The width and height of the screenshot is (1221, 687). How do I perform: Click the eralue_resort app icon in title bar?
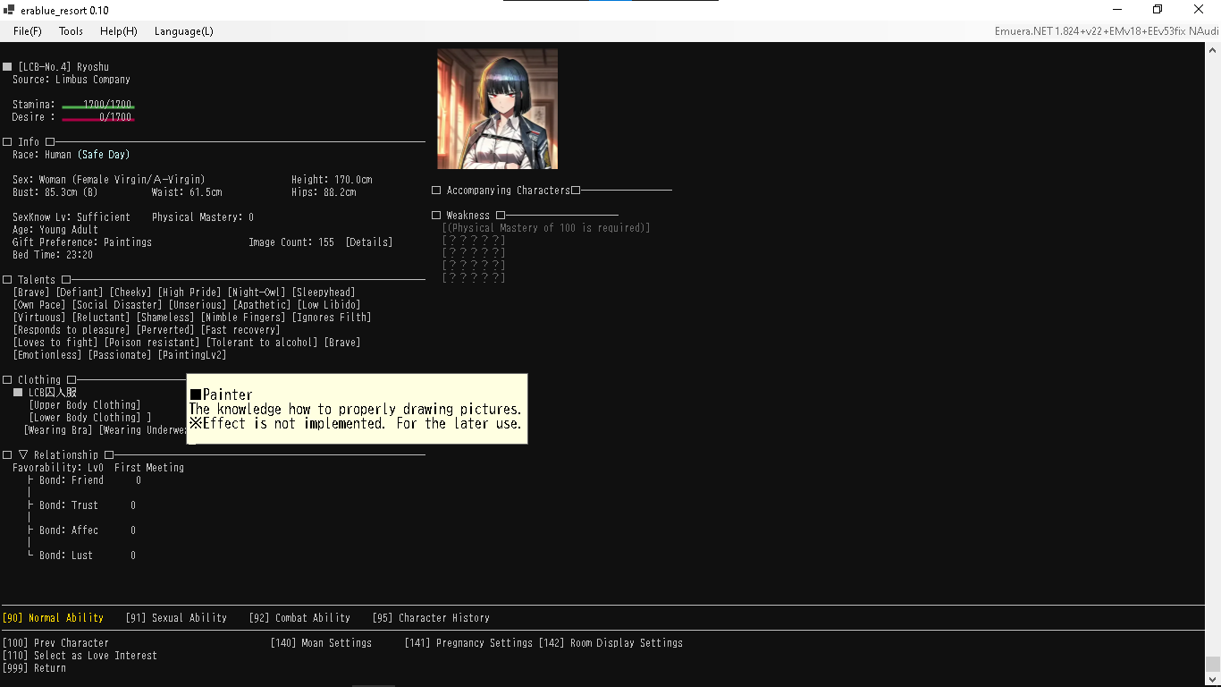[x=9, y=10]
